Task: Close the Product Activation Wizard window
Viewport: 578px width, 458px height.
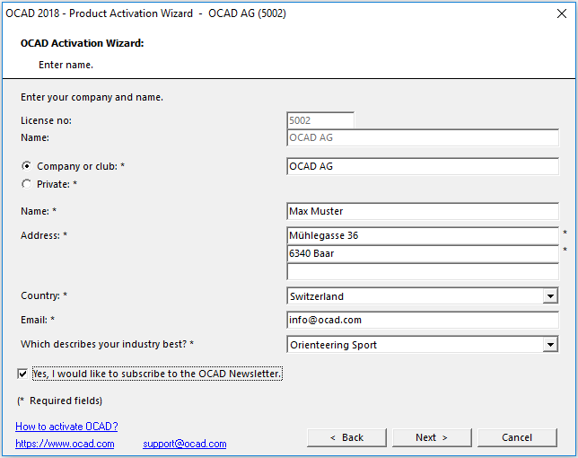Action: (x=562, y=13)
